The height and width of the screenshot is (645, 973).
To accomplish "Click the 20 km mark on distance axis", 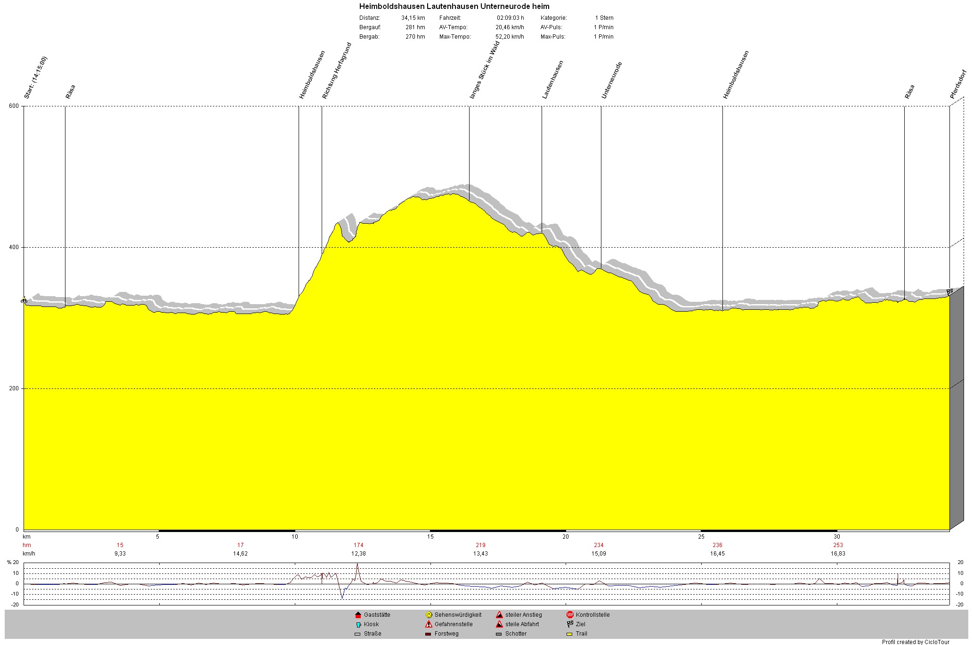I will 565,537.
